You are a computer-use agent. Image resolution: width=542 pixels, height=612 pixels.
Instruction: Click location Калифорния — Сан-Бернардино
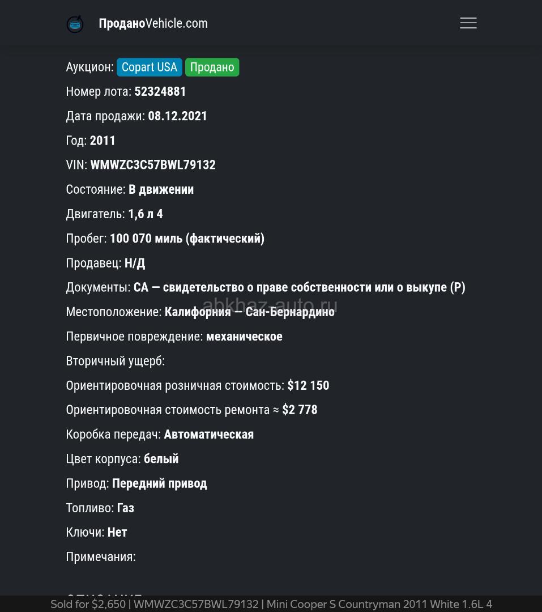click(x=249, y=312)
